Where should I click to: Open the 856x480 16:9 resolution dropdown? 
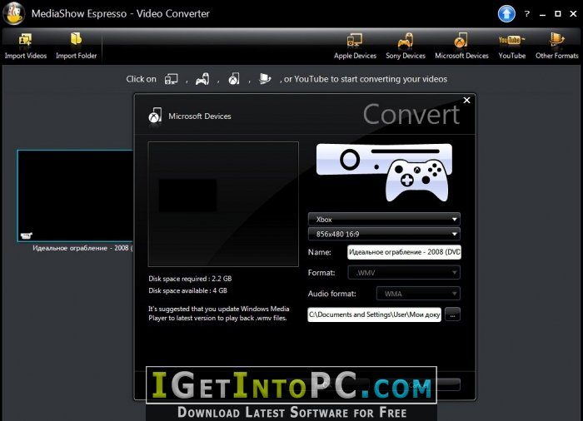(383, 235)
